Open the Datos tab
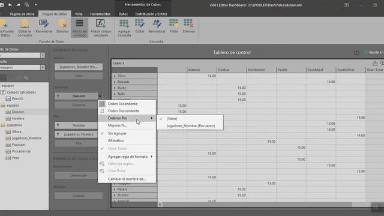 pos(123,14)
